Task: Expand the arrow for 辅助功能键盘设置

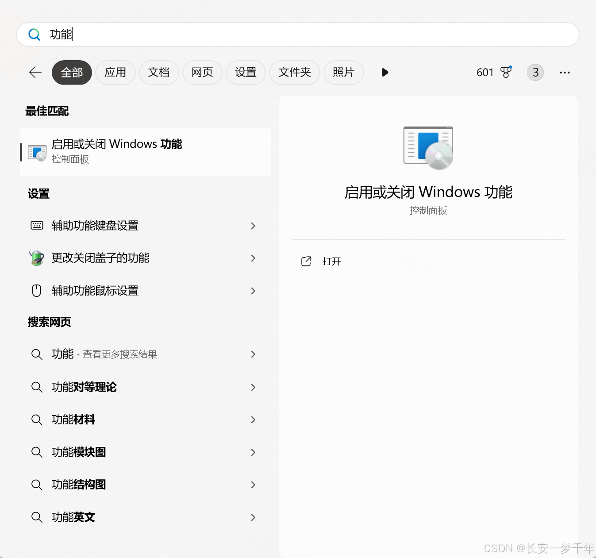Action: point(253,226)
